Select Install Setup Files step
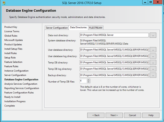Viewport: 164px width, 122px height. pyautogui.click(x=13, y=49)
